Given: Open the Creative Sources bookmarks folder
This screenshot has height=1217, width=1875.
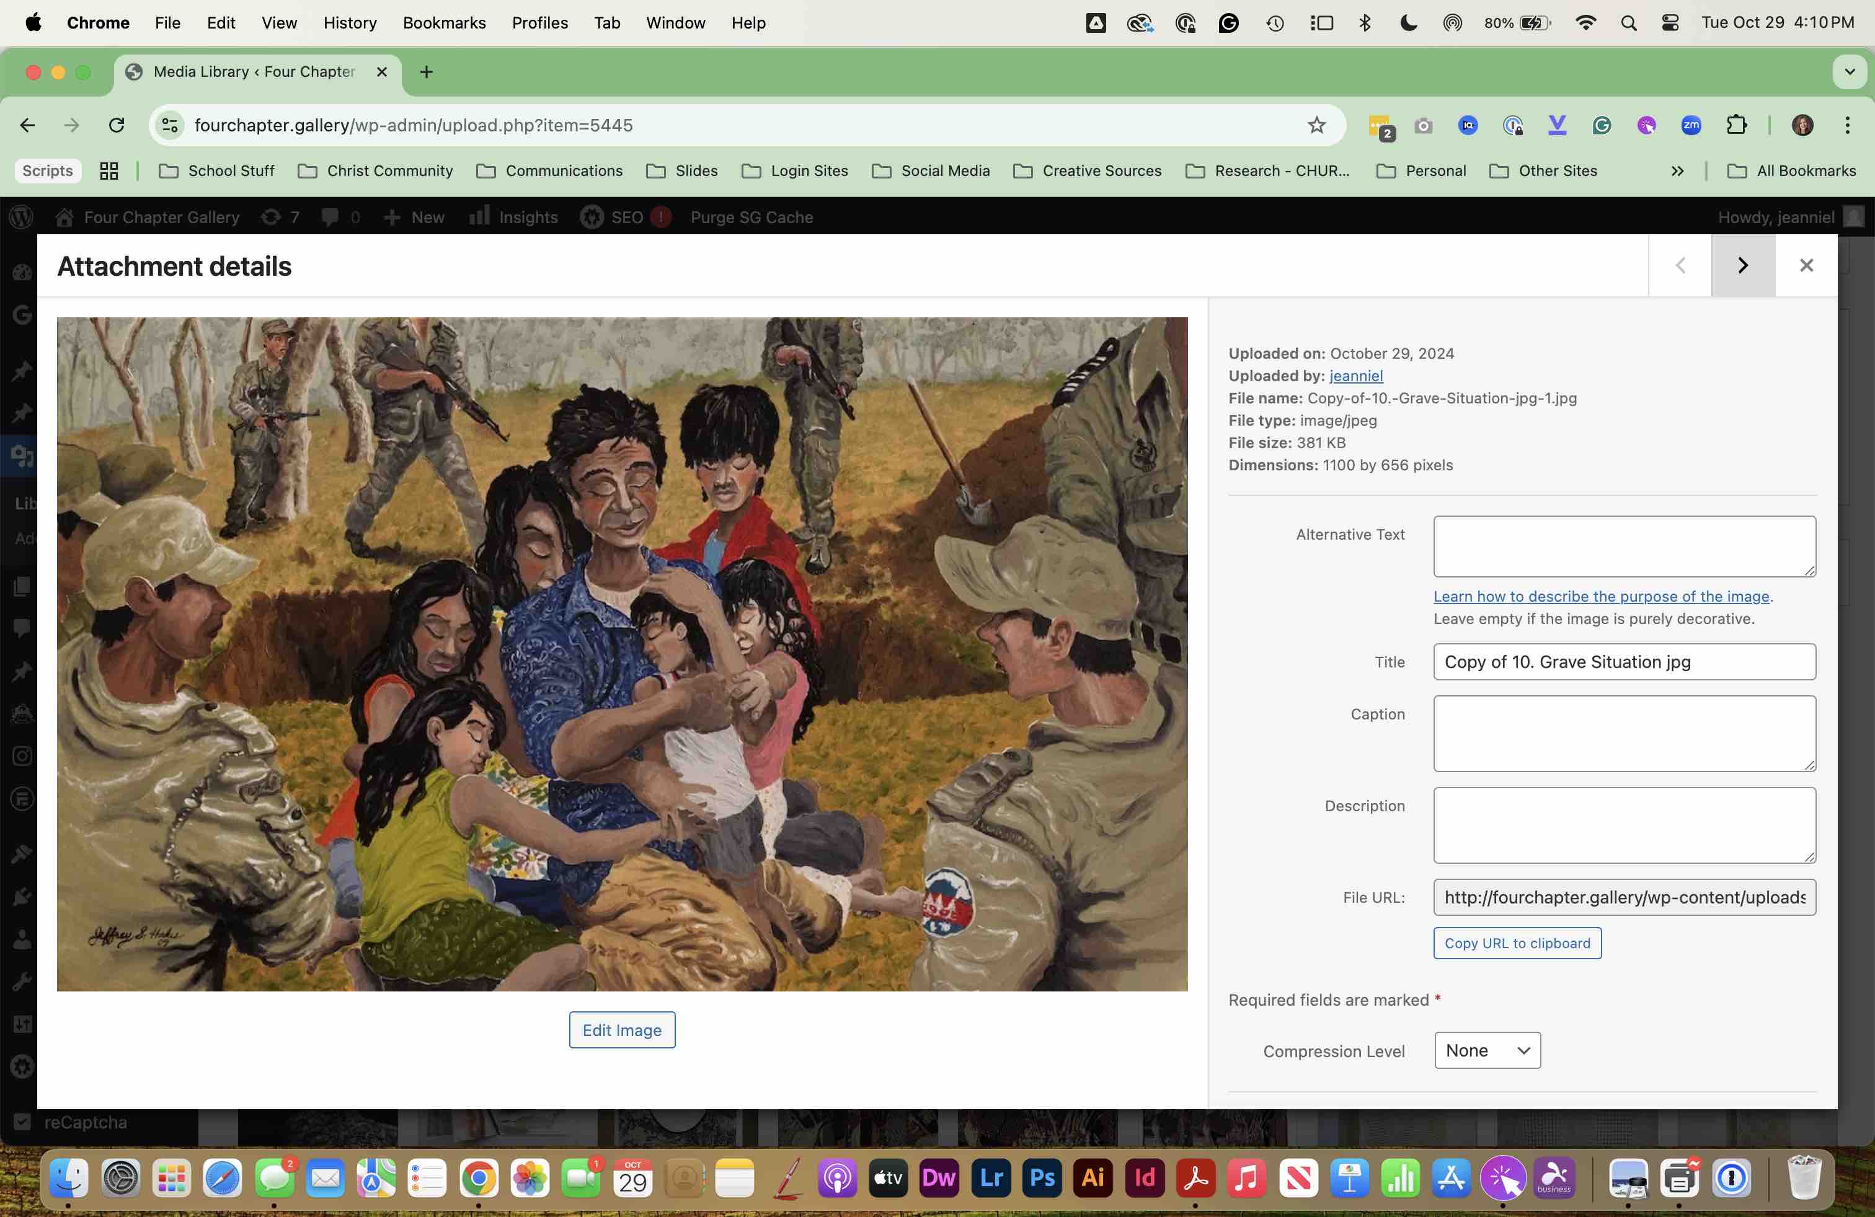Looking at the screenshot, I should [x=1087, y=171].
